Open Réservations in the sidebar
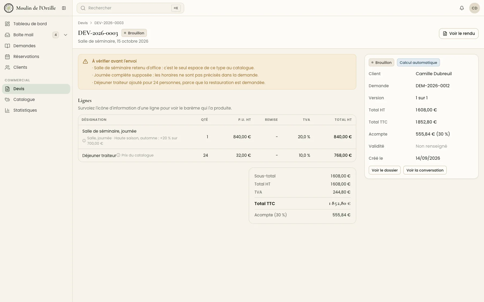This screenshot has width=484, height=302. pos(36,57)
